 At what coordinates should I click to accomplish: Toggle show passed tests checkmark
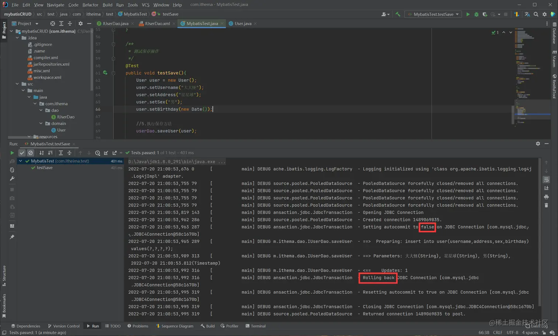coord(22,153)
